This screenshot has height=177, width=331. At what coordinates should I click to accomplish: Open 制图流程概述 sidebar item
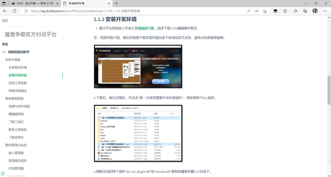[17, 91]
